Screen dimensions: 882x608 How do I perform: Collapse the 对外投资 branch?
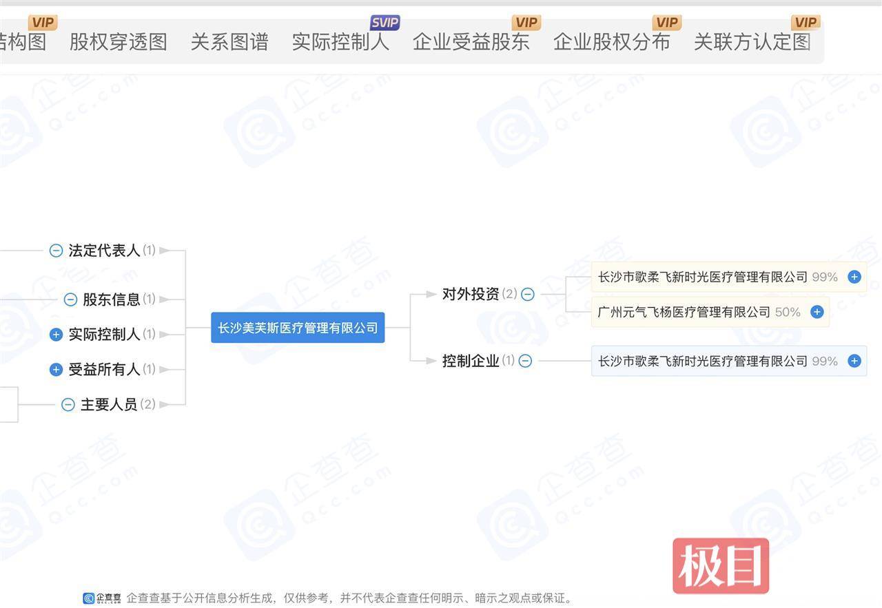coord(528,293)
